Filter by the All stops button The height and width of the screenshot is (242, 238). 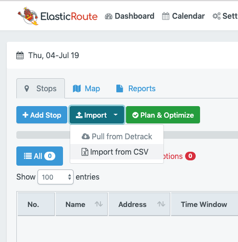39,156
